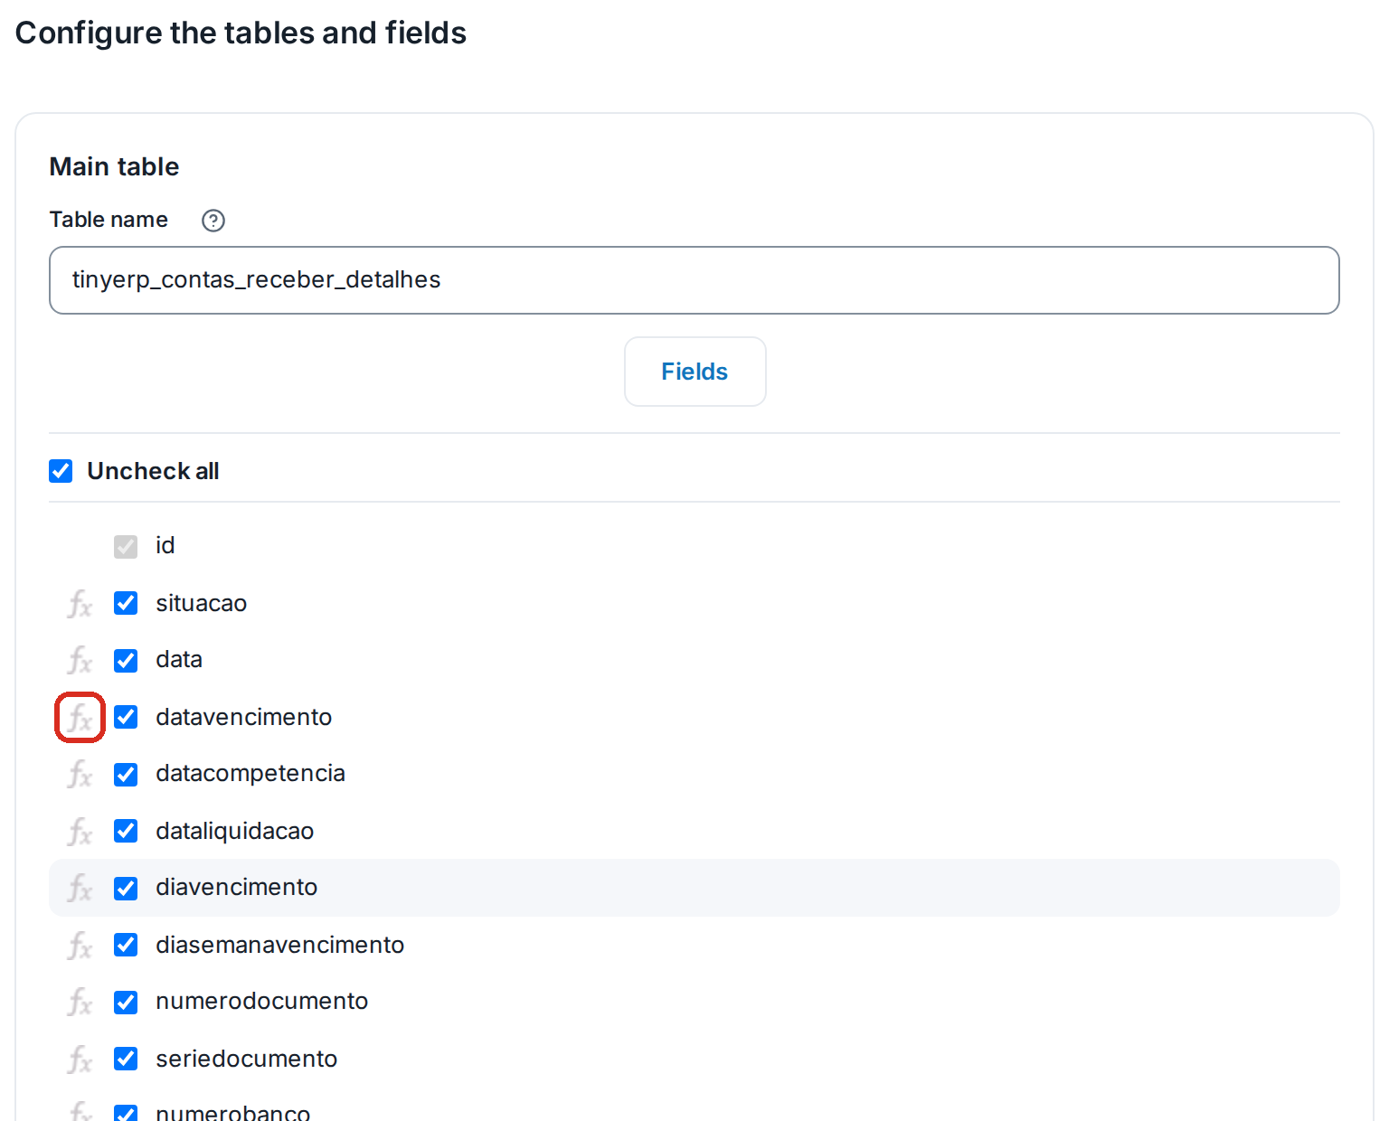Click the Table name help icon
Screen dimensions: 1389x1121
pos(213,221)
